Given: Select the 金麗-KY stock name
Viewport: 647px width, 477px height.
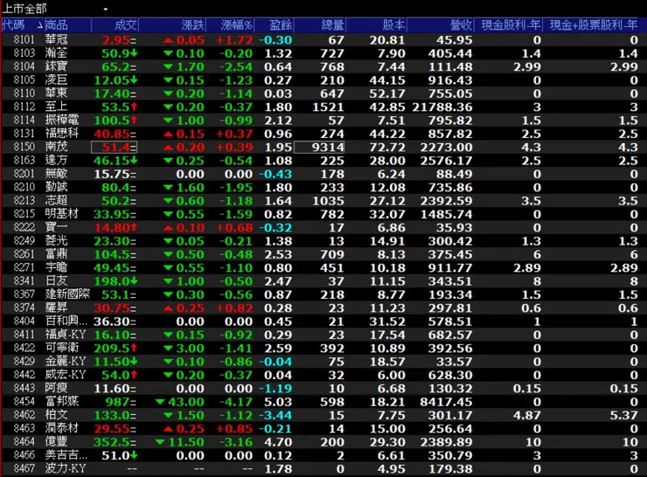Looking at the screenshot, I should [x=66, y=362].
